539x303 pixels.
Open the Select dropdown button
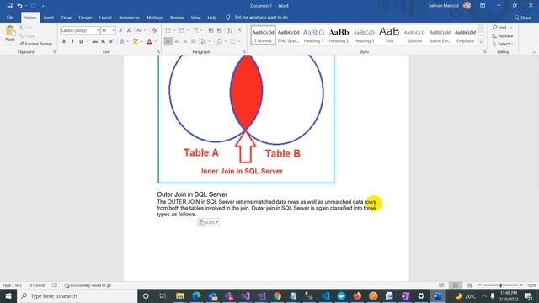[503, 44]
